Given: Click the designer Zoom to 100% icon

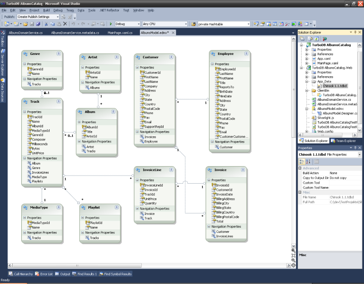Looking at the screenshot, I should point(294,256).
